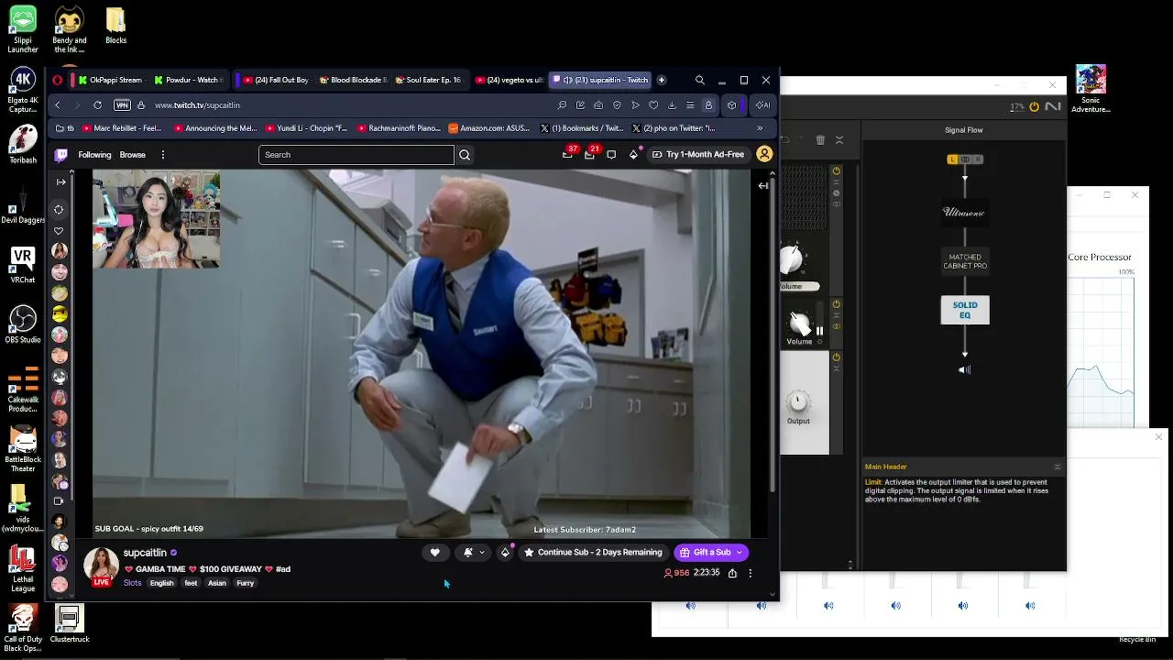The width and height of the screenshot is (1173, 660).
Task: Switch to the Soul Eater Ep. 16 tab
Action: click(x=429, y=80)
